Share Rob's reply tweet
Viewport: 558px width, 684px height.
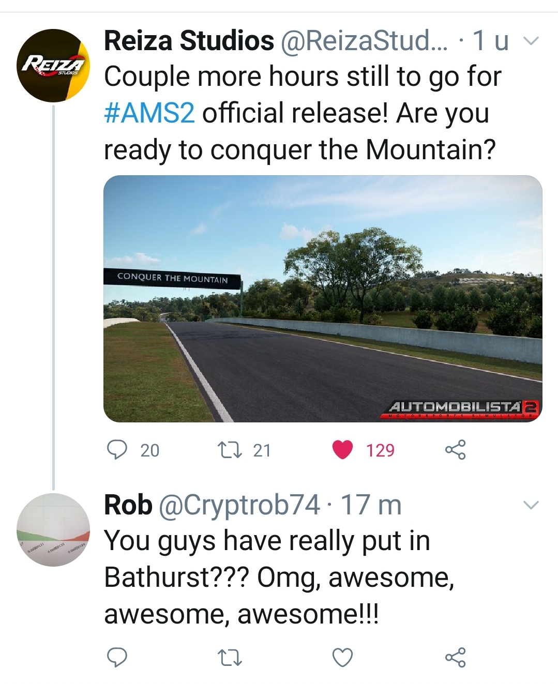[x=455, y=657]
